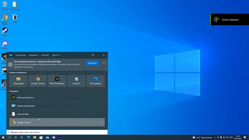249x140 pixels.
Task: Show hidden system tray icons
Action: point(215,137)
